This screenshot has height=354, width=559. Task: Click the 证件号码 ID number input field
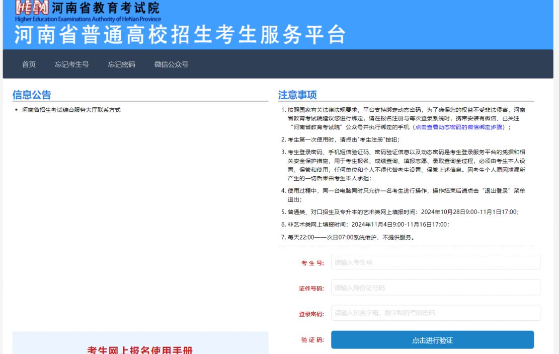[435, 288]
